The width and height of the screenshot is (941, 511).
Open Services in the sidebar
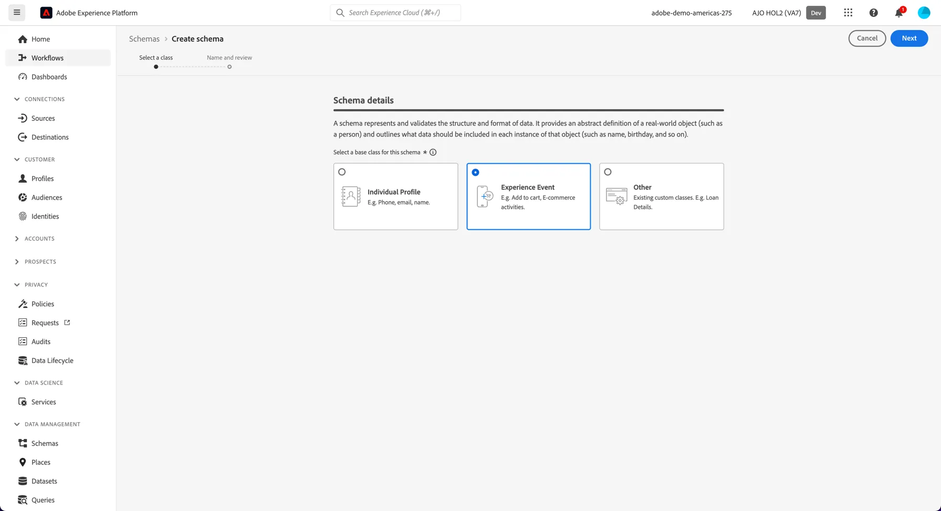pyautogui.click(x=58, y=402)
